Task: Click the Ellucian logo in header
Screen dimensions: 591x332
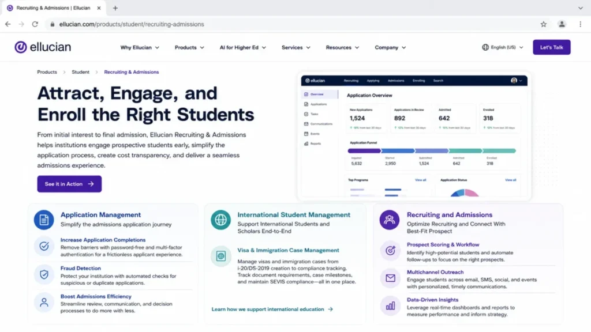Action: point(43,47)
